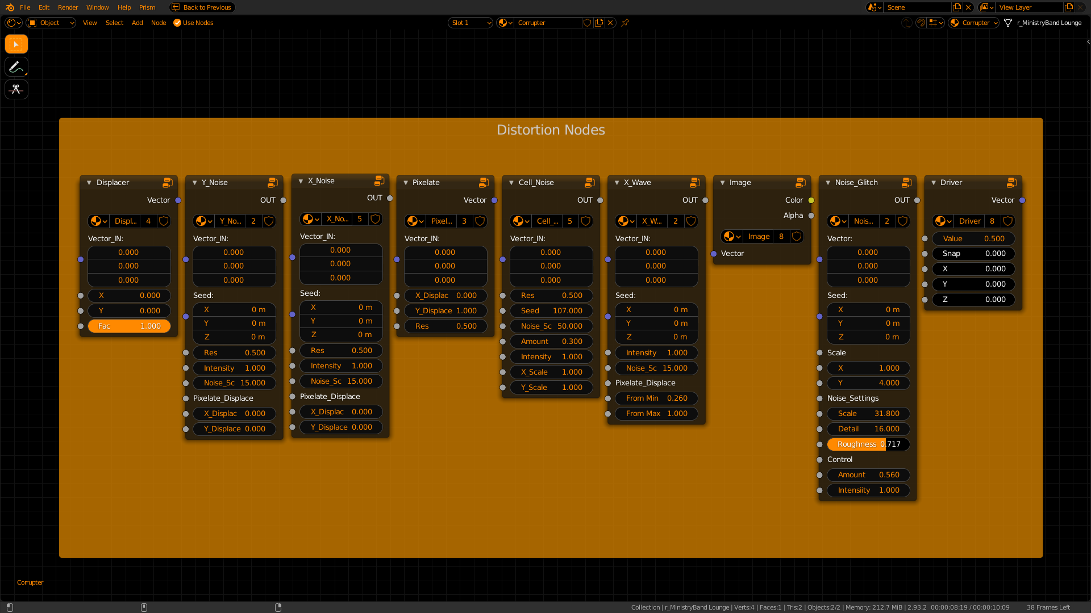Click new material copy icon beside Corrupter
Viewport: 1091px width, 613px height.
[x=599, y=23]
